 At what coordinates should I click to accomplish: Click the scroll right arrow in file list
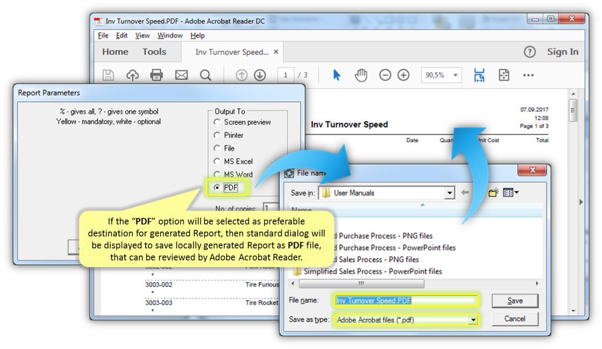click(x=537, y=283)
